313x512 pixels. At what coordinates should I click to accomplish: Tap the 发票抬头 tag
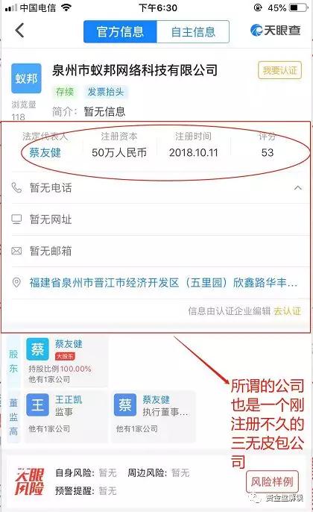(106, 92)
